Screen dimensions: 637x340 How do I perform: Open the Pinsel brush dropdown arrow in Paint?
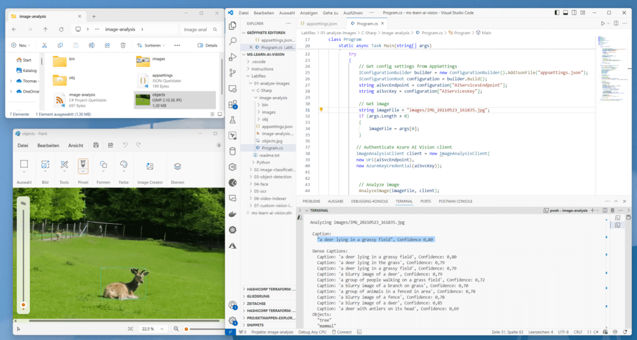[x=83, y=172]
